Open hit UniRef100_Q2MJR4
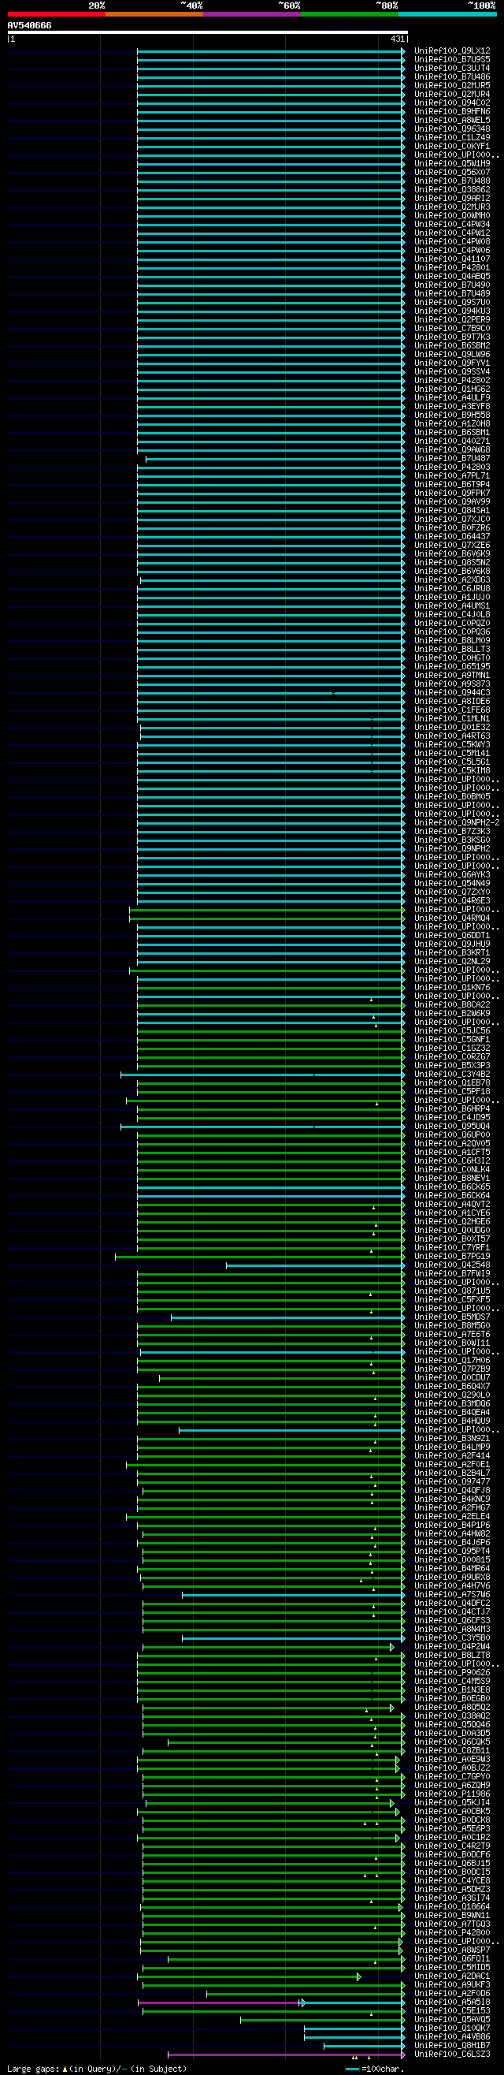The height and width of the screenshot is (2075, 504). pyautogui.click(x=453, y=95)
